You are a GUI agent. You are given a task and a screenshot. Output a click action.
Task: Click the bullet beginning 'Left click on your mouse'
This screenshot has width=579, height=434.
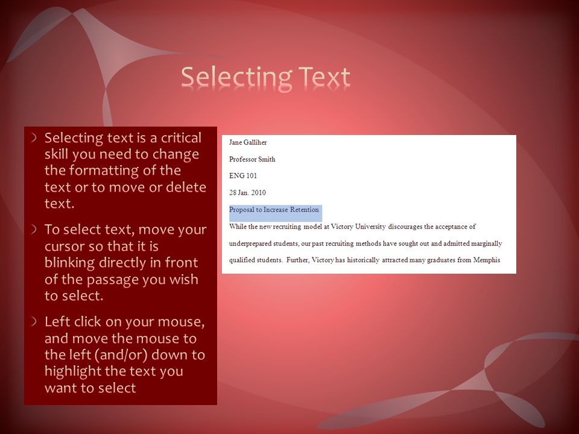124,354
